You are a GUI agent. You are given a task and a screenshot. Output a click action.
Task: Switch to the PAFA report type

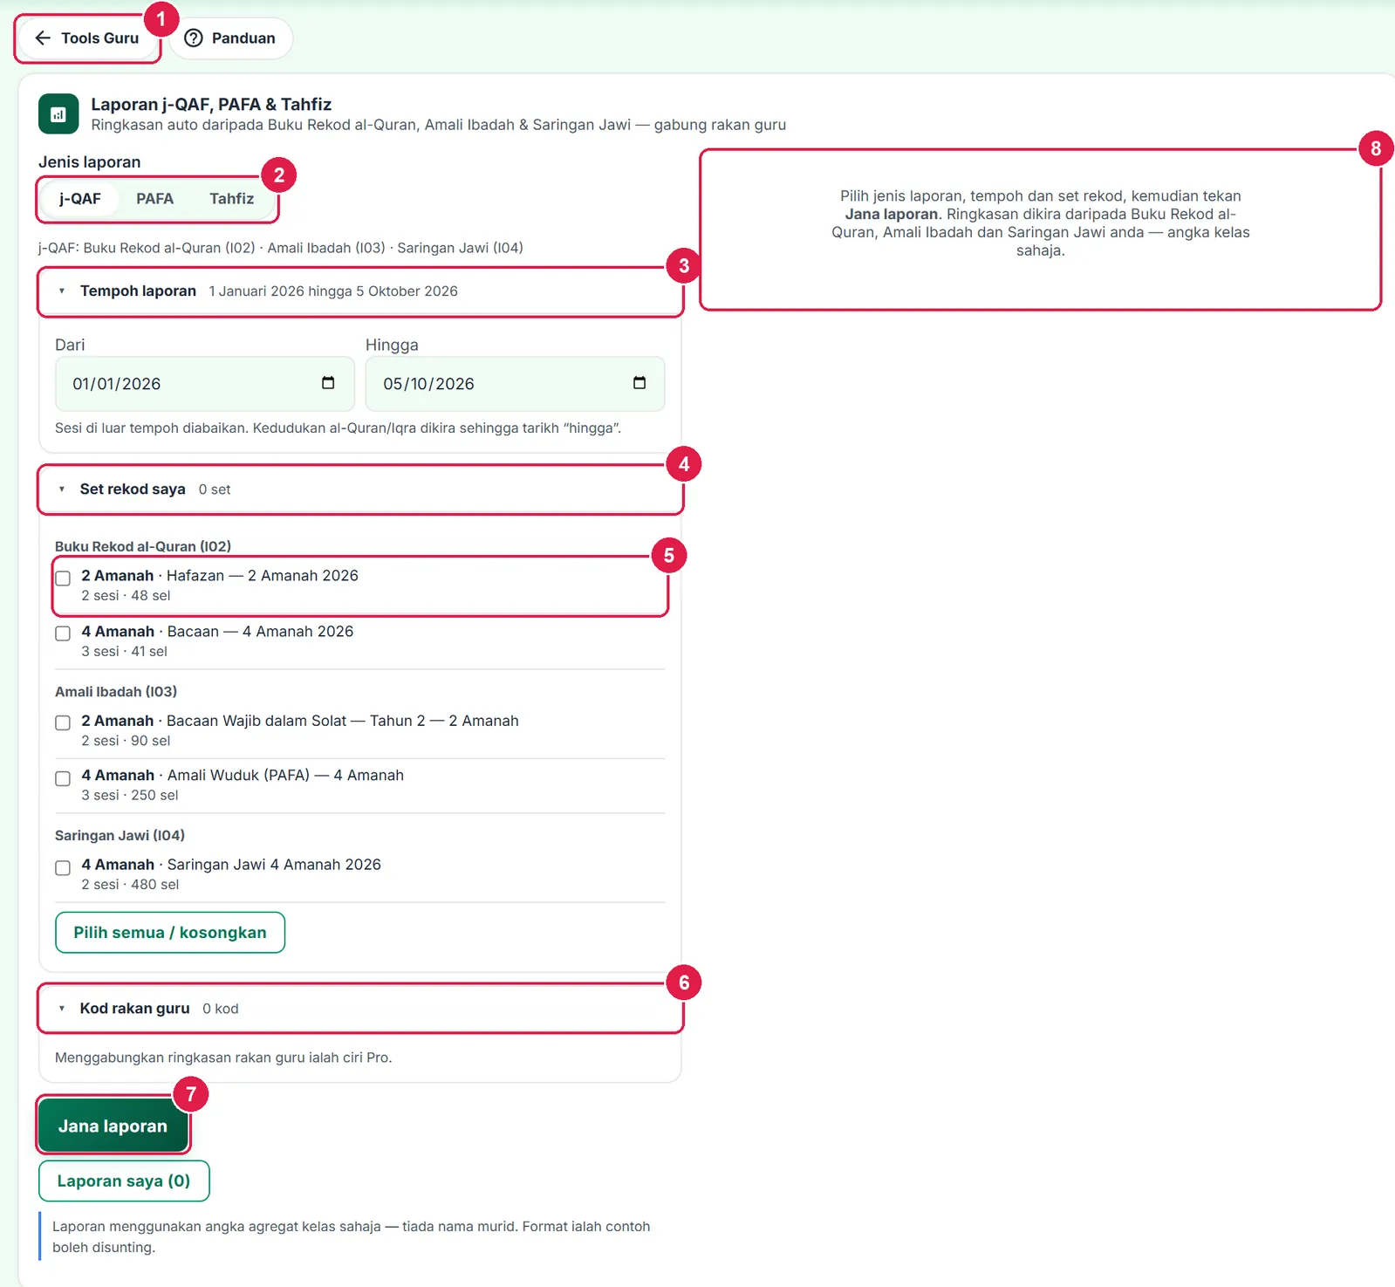pos(154,199)
